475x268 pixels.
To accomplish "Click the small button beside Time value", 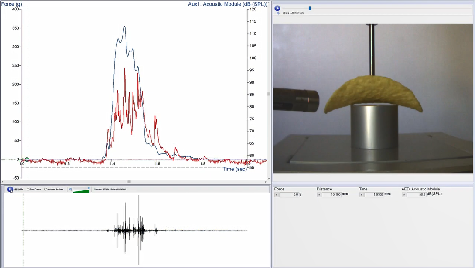I will 361,195.
